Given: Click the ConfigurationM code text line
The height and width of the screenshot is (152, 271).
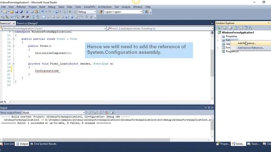Looking at the screenshot, I should (x=47, y=71).
